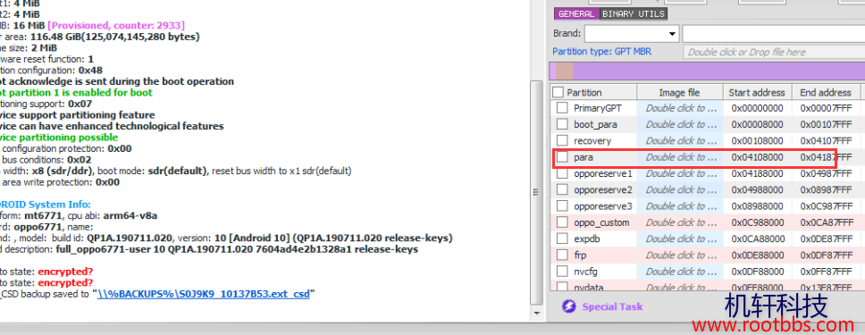Click the Special Task lightning icon
The height and width of the screenshot is (335, 865).
click(568, 306)
